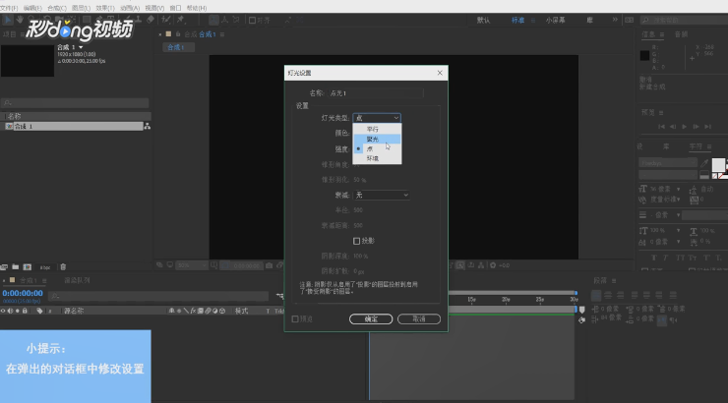728x403 pixels.
Task: Toggle the video eye column switch in the timeline
Action: (3, 311)
